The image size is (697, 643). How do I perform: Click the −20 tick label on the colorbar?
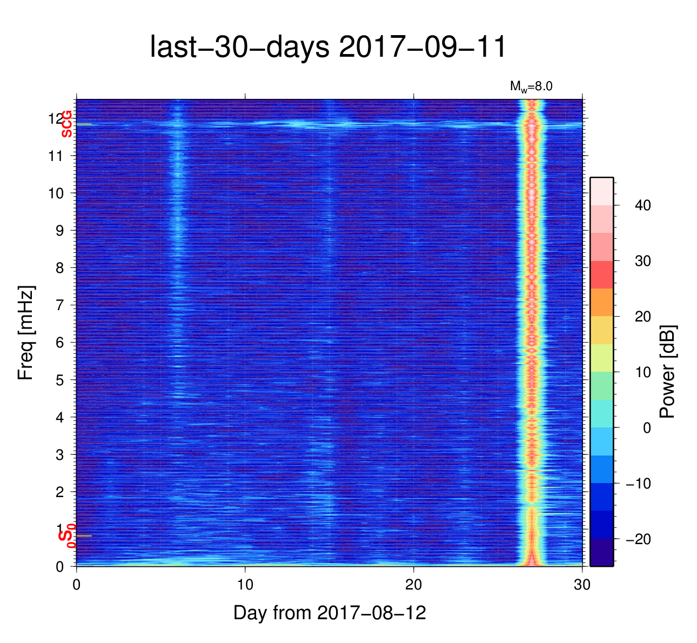[x=638, y=539]
